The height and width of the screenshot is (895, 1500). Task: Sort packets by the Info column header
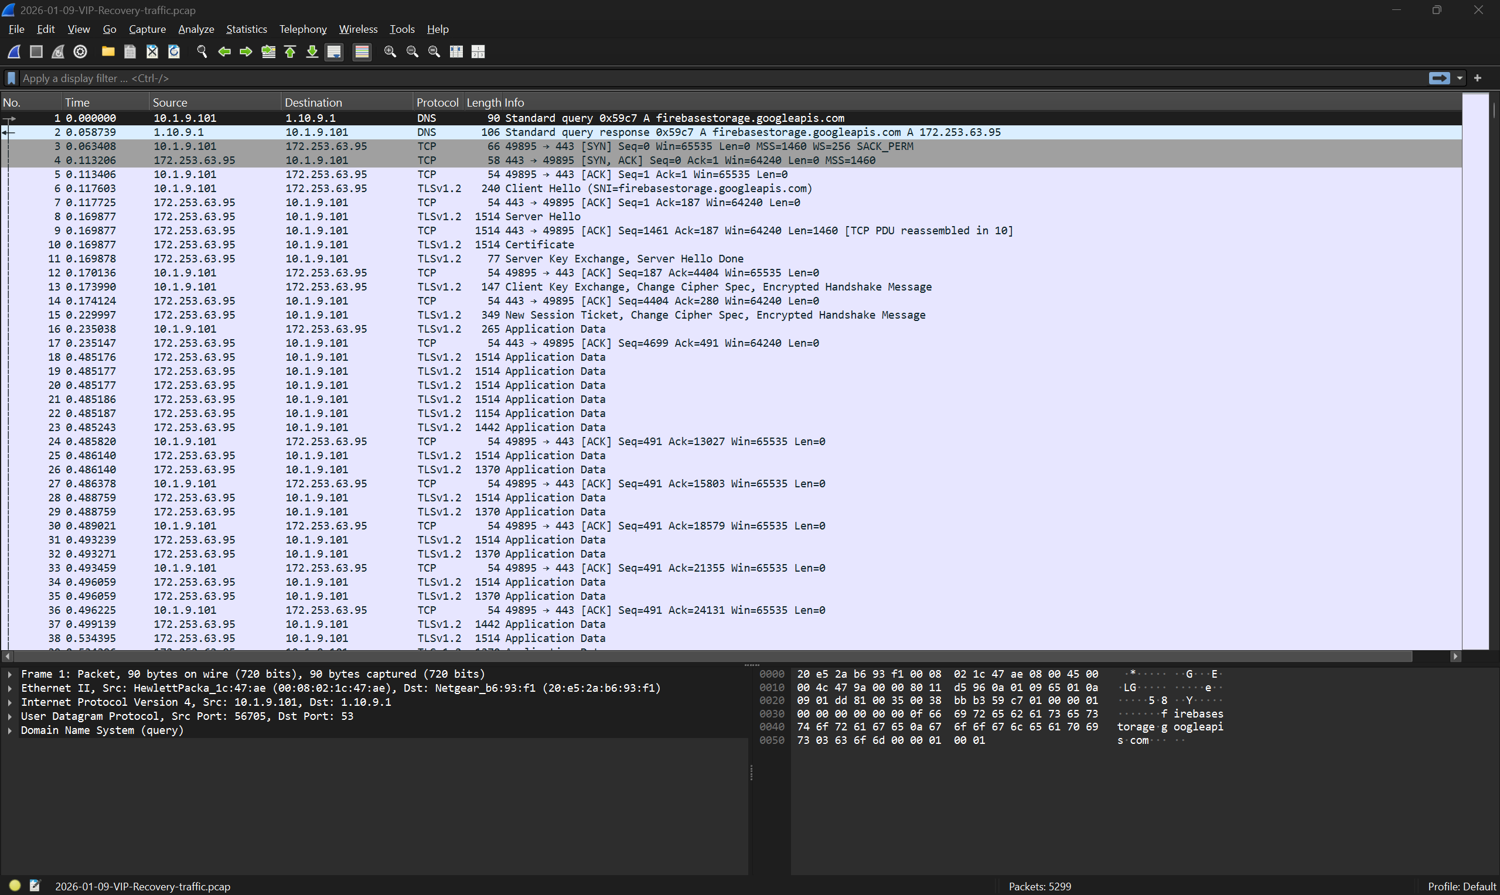tap(982, 103)
